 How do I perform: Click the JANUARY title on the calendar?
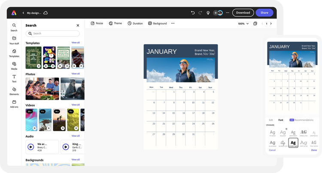point(161,52)
